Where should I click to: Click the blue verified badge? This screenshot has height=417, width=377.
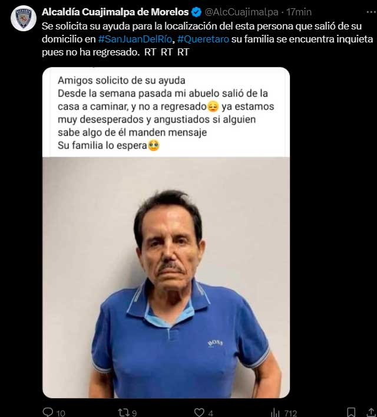pos(197,12)
